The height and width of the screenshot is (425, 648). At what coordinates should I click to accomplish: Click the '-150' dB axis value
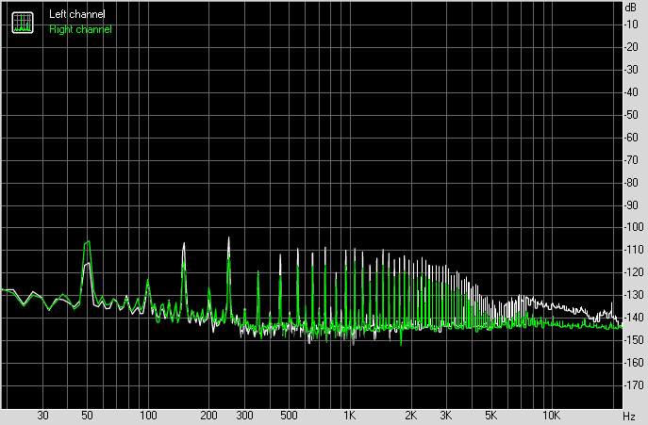[x=634, y=340]
